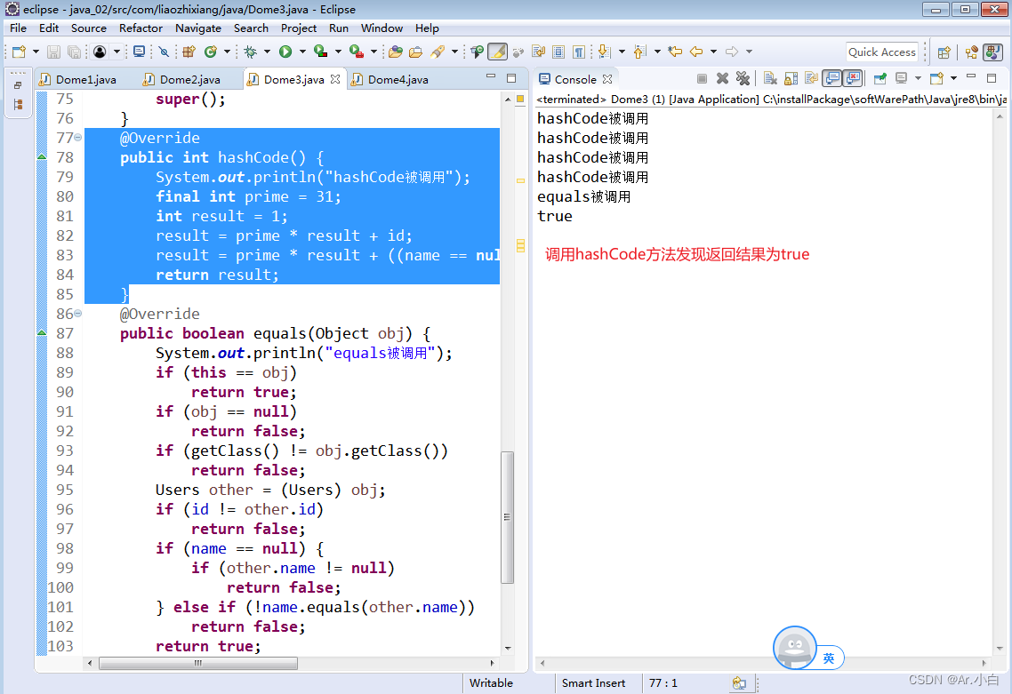Click the editor vertical scrollbar thumb
The image size is (1012, 694).
coord(507,517)
